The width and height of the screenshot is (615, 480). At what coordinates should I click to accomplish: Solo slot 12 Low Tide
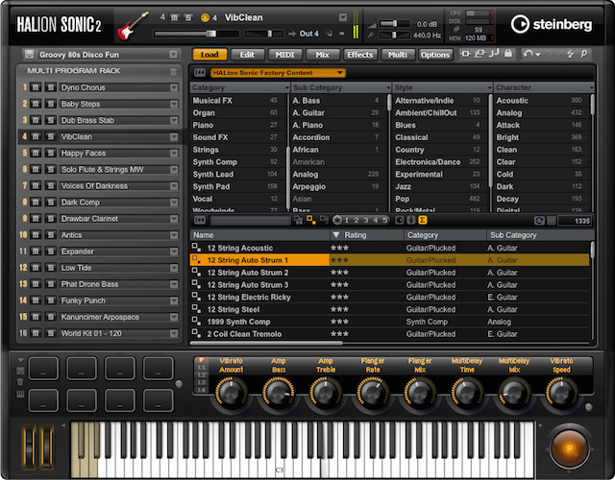50,268
